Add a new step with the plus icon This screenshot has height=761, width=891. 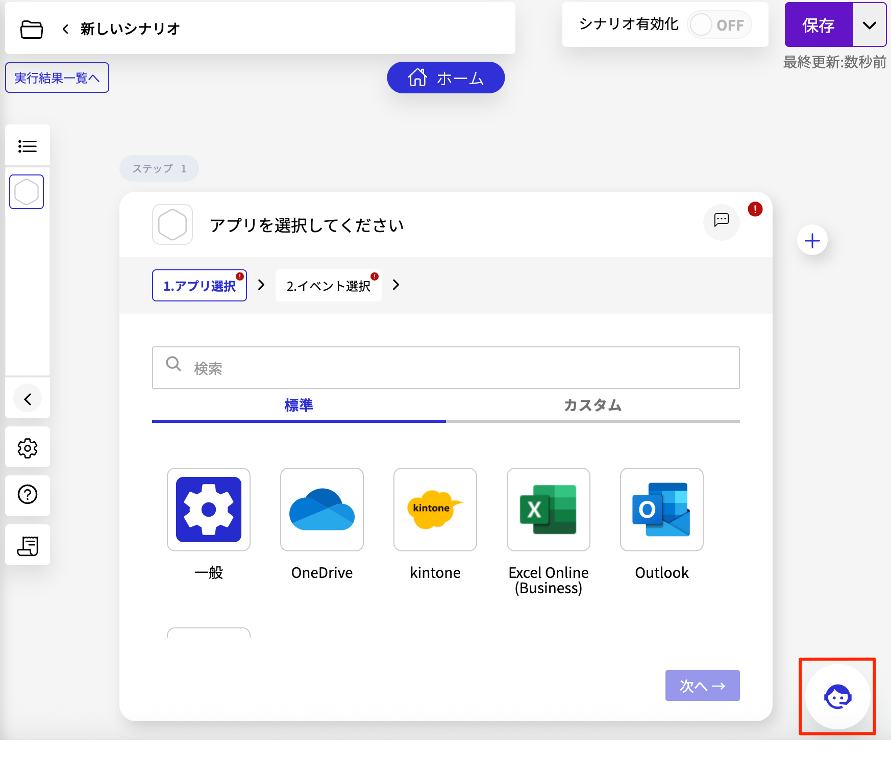[812, 240]
